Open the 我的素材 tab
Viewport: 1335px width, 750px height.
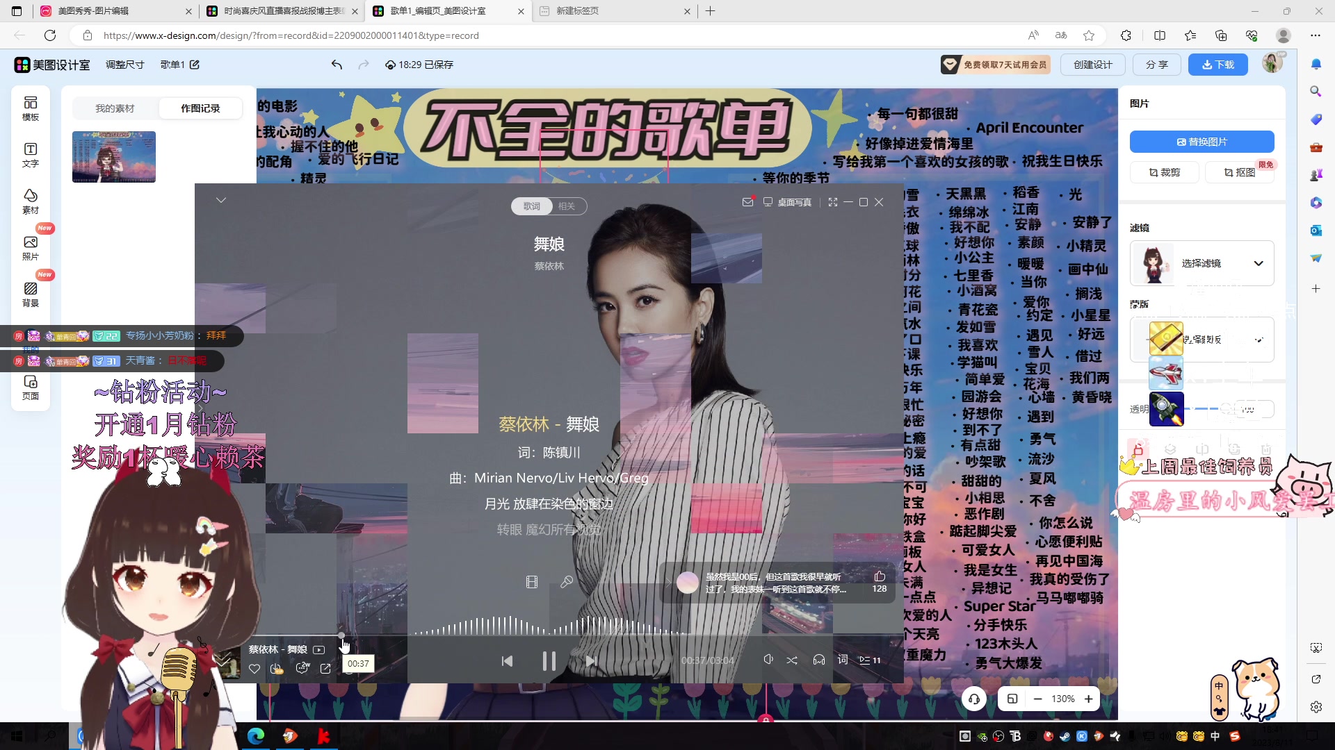pos(115,108)
